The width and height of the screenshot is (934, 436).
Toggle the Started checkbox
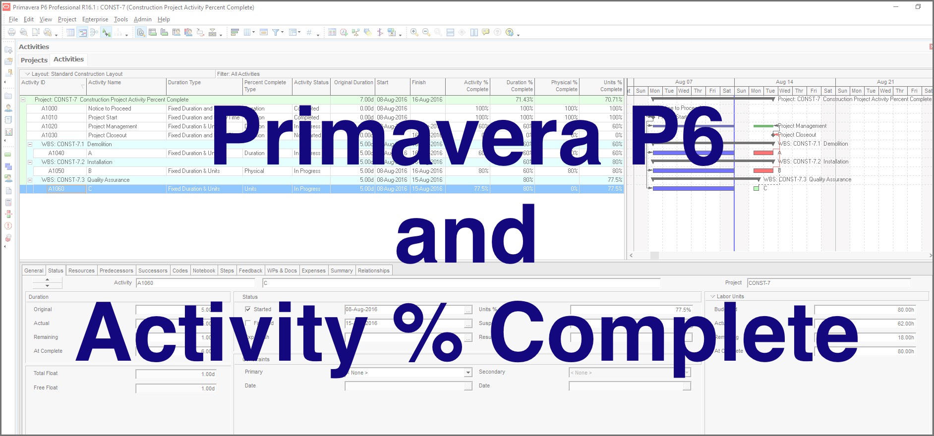(x=248, y=309)
